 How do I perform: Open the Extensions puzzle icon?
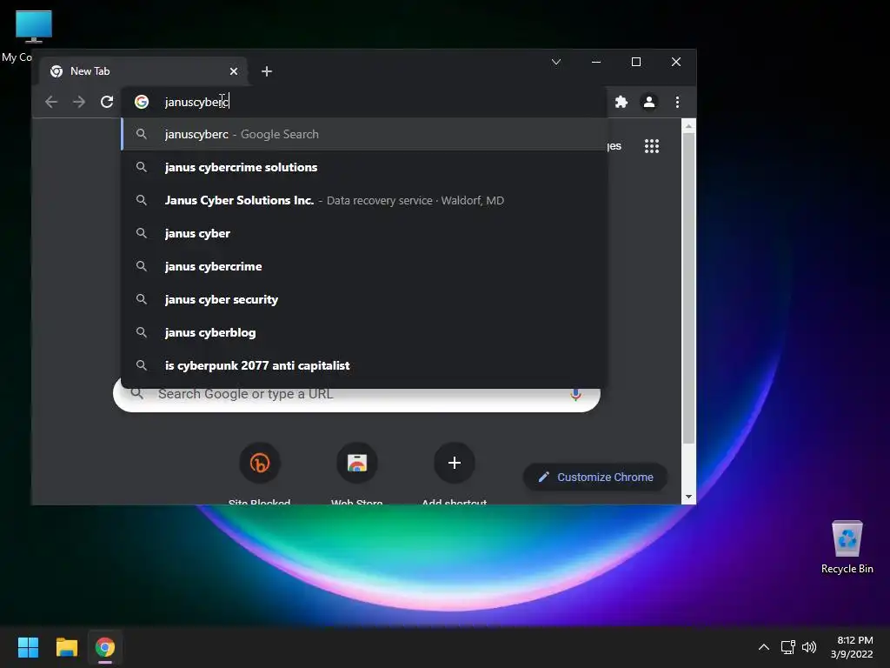pyautogui.click(x=621, y=102)
